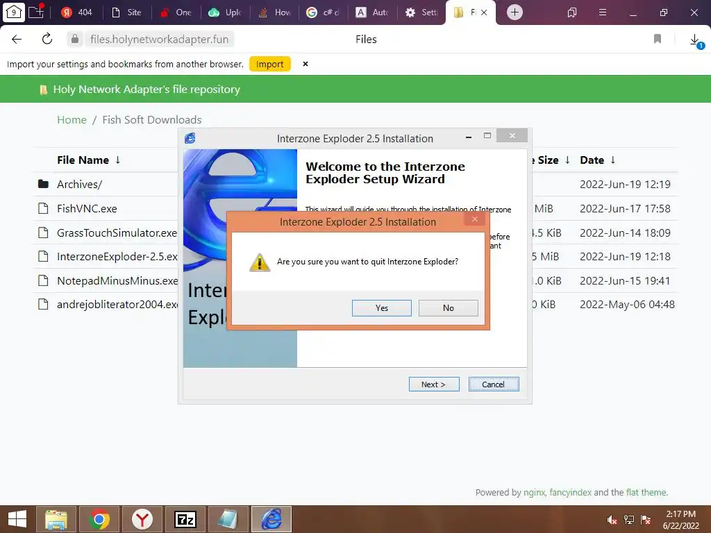Image resolution: width=711 pixels, height=533 pixels.
Task: Click Yes in the quit confirmation dialog
Action: click(381, 307)
